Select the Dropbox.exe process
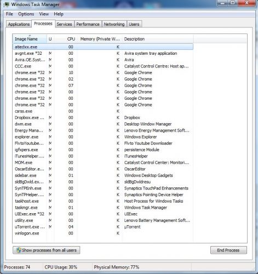 [103, 117]
